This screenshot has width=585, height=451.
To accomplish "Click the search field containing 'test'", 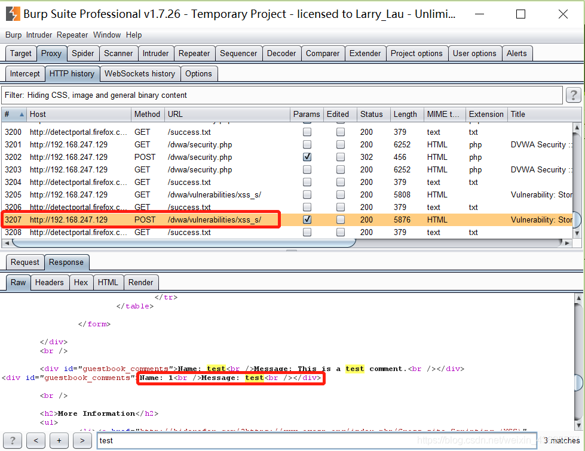I will coord(317,441).
